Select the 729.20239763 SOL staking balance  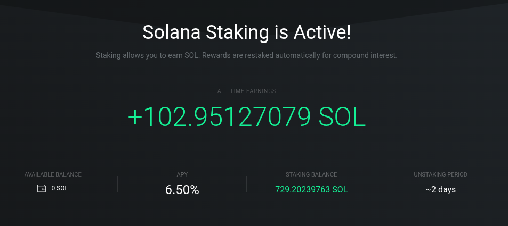[311, 190]
